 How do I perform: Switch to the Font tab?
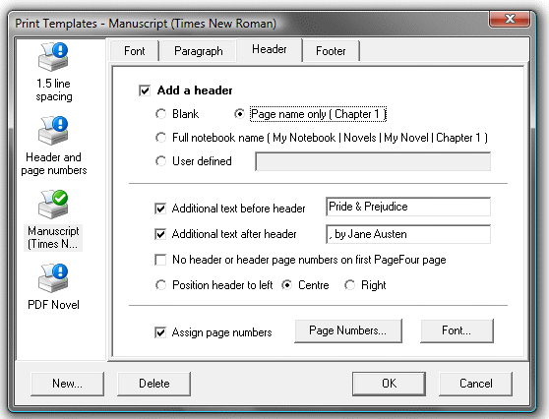[x=135, y=51]
